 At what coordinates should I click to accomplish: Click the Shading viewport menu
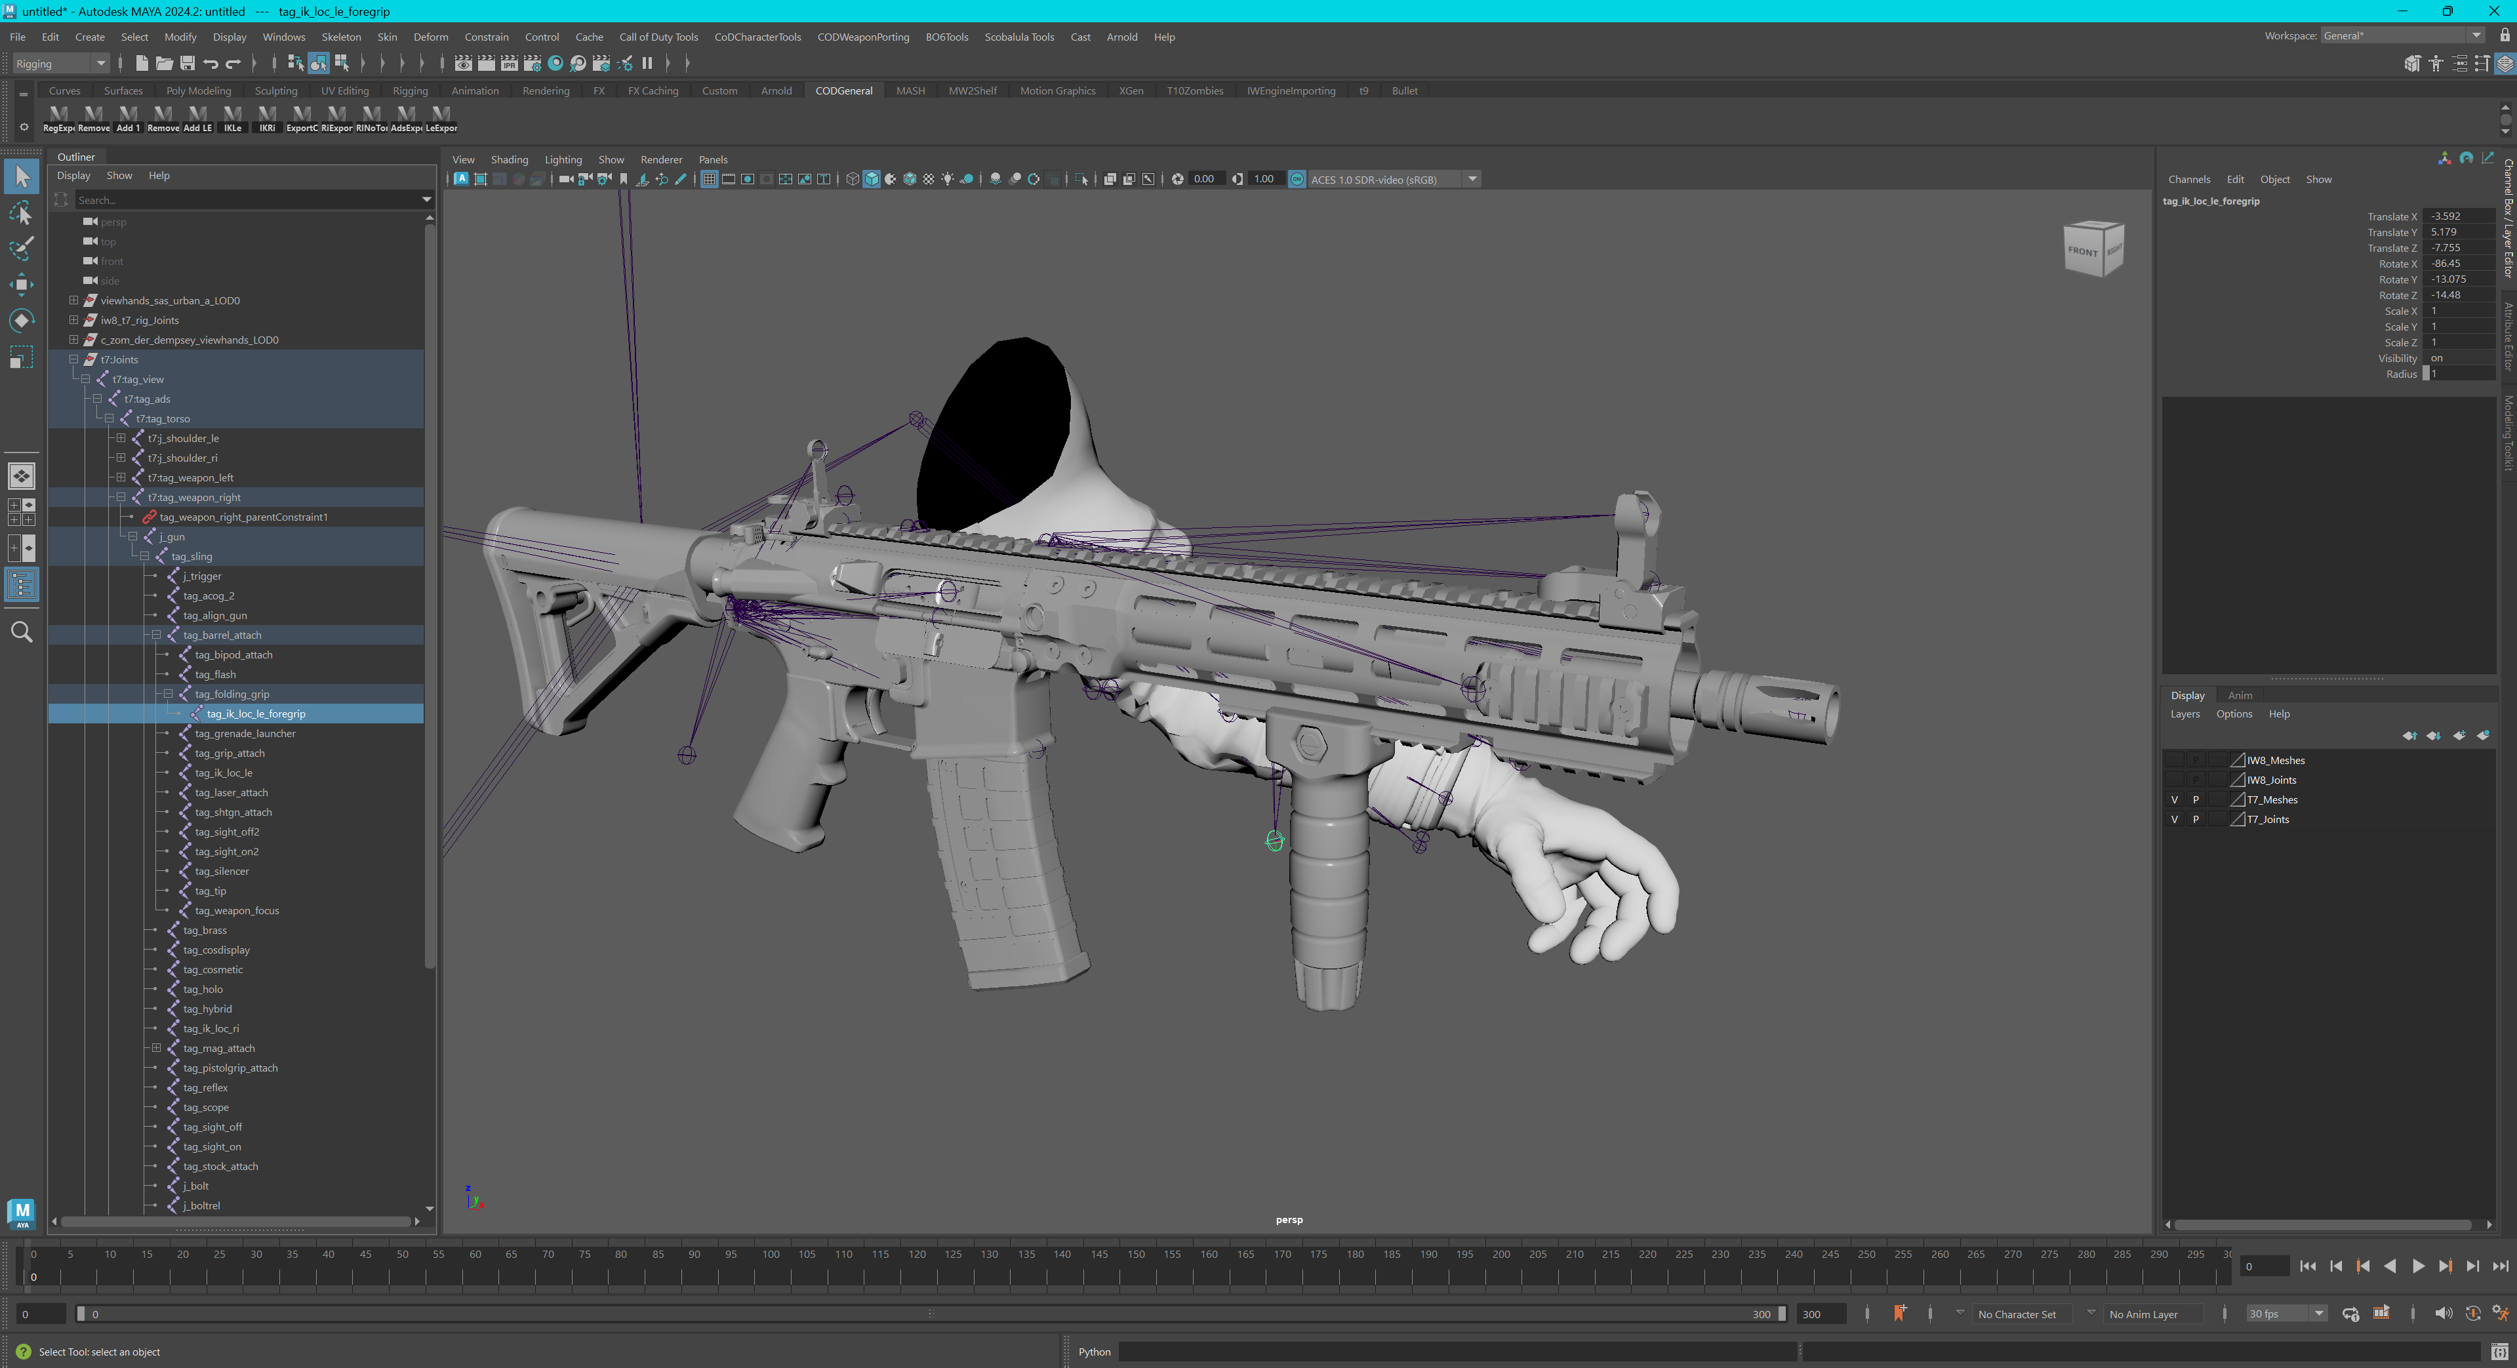[509, 159]
